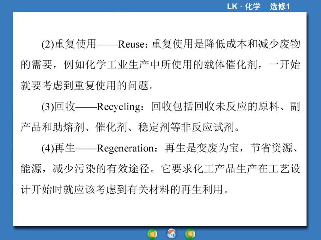Screen dimensions: 321x240
Task: Click the word 'Reuse' in item (2)
Action: coord(131,44)
